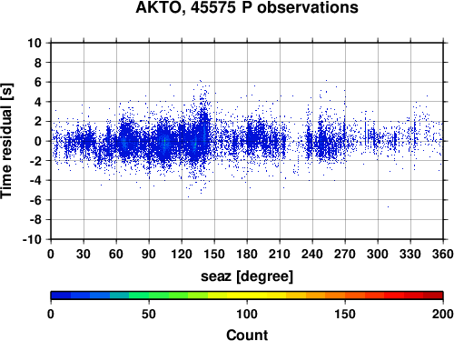Click the y-axis tick label 0
The width and height of the screenshot is (454, 341).
pyautogui.click(x=38, y=141)
